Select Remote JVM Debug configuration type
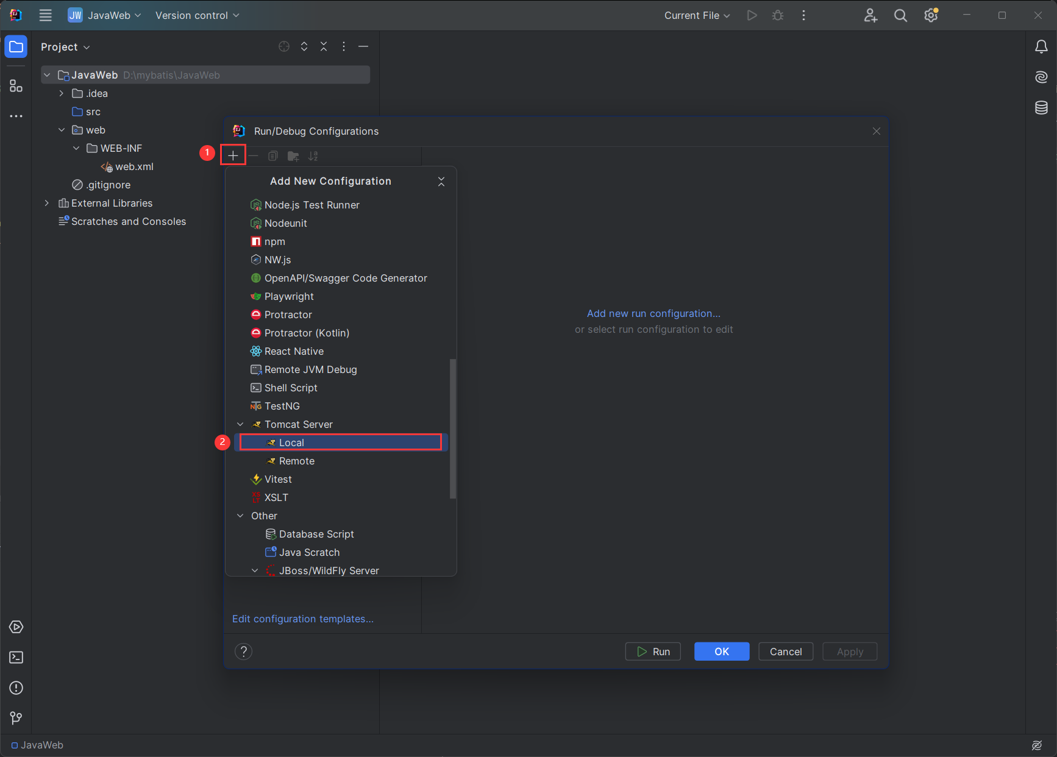The height and width of the screenshot is (757, 1057). pos(310,370)
